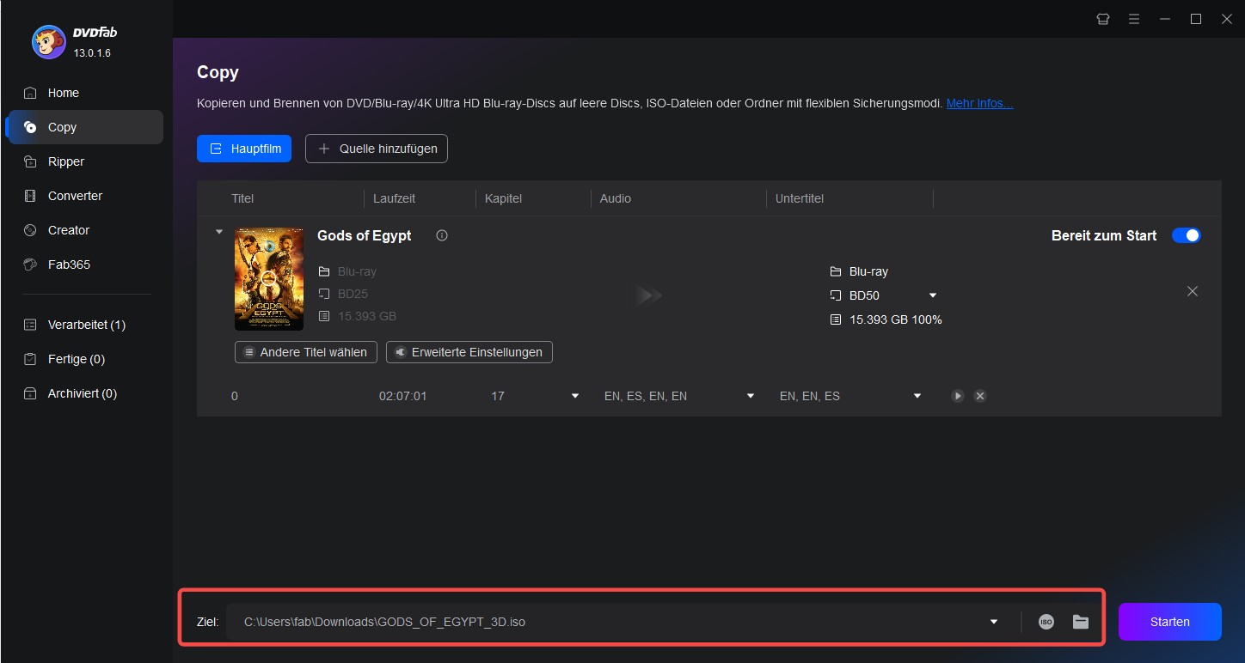Screen dimensions: 1245x663
Task: Click the Untertitel column header
Action: coord(800,198)
